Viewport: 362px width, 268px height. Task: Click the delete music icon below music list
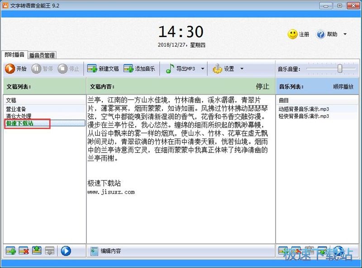(x=296, y=251)
